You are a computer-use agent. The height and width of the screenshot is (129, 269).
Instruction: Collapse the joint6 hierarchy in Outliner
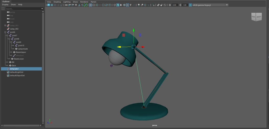[x=5, y=32]
